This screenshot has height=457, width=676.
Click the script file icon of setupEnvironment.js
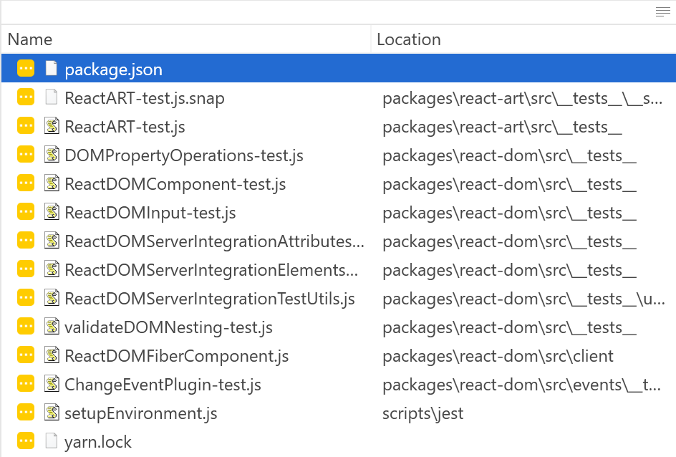(52, 413)
